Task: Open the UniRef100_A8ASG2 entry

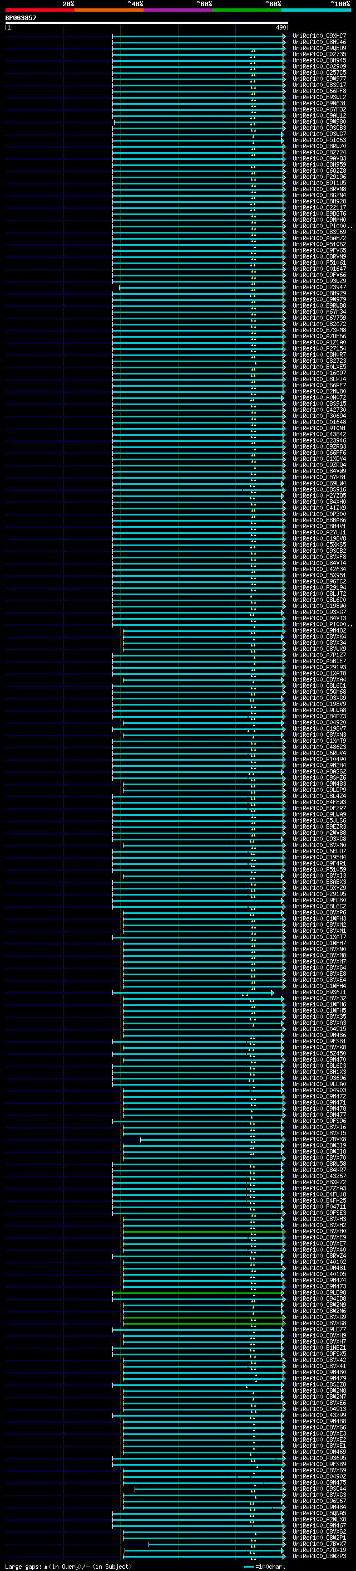Action: [319, 771]
